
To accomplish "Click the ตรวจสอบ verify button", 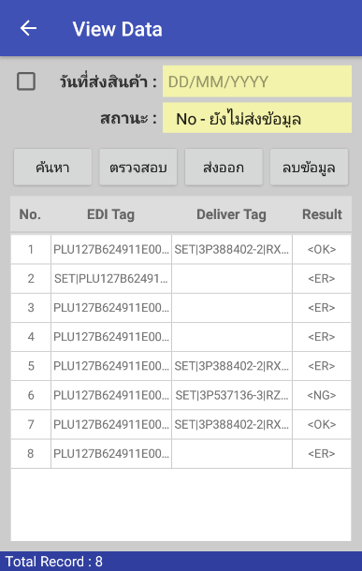I will coord(138,168).
